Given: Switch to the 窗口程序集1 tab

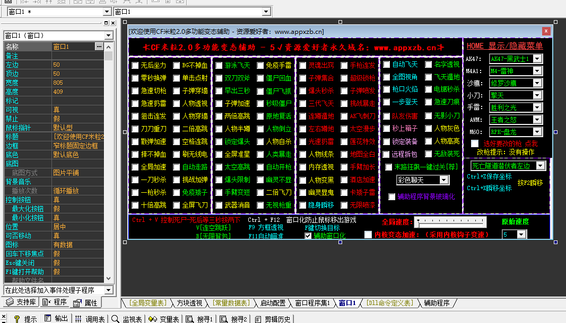Looking at the screenshot, I should tap(312, 303).
